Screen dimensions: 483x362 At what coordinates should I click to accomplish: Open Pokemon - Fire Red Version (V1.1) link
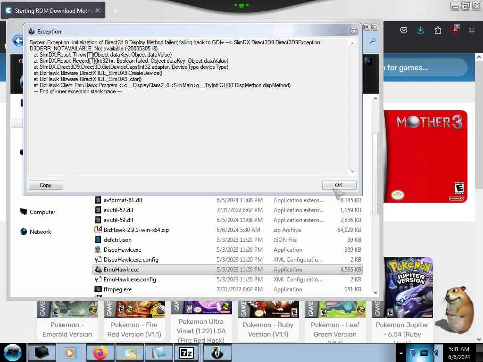134,329
